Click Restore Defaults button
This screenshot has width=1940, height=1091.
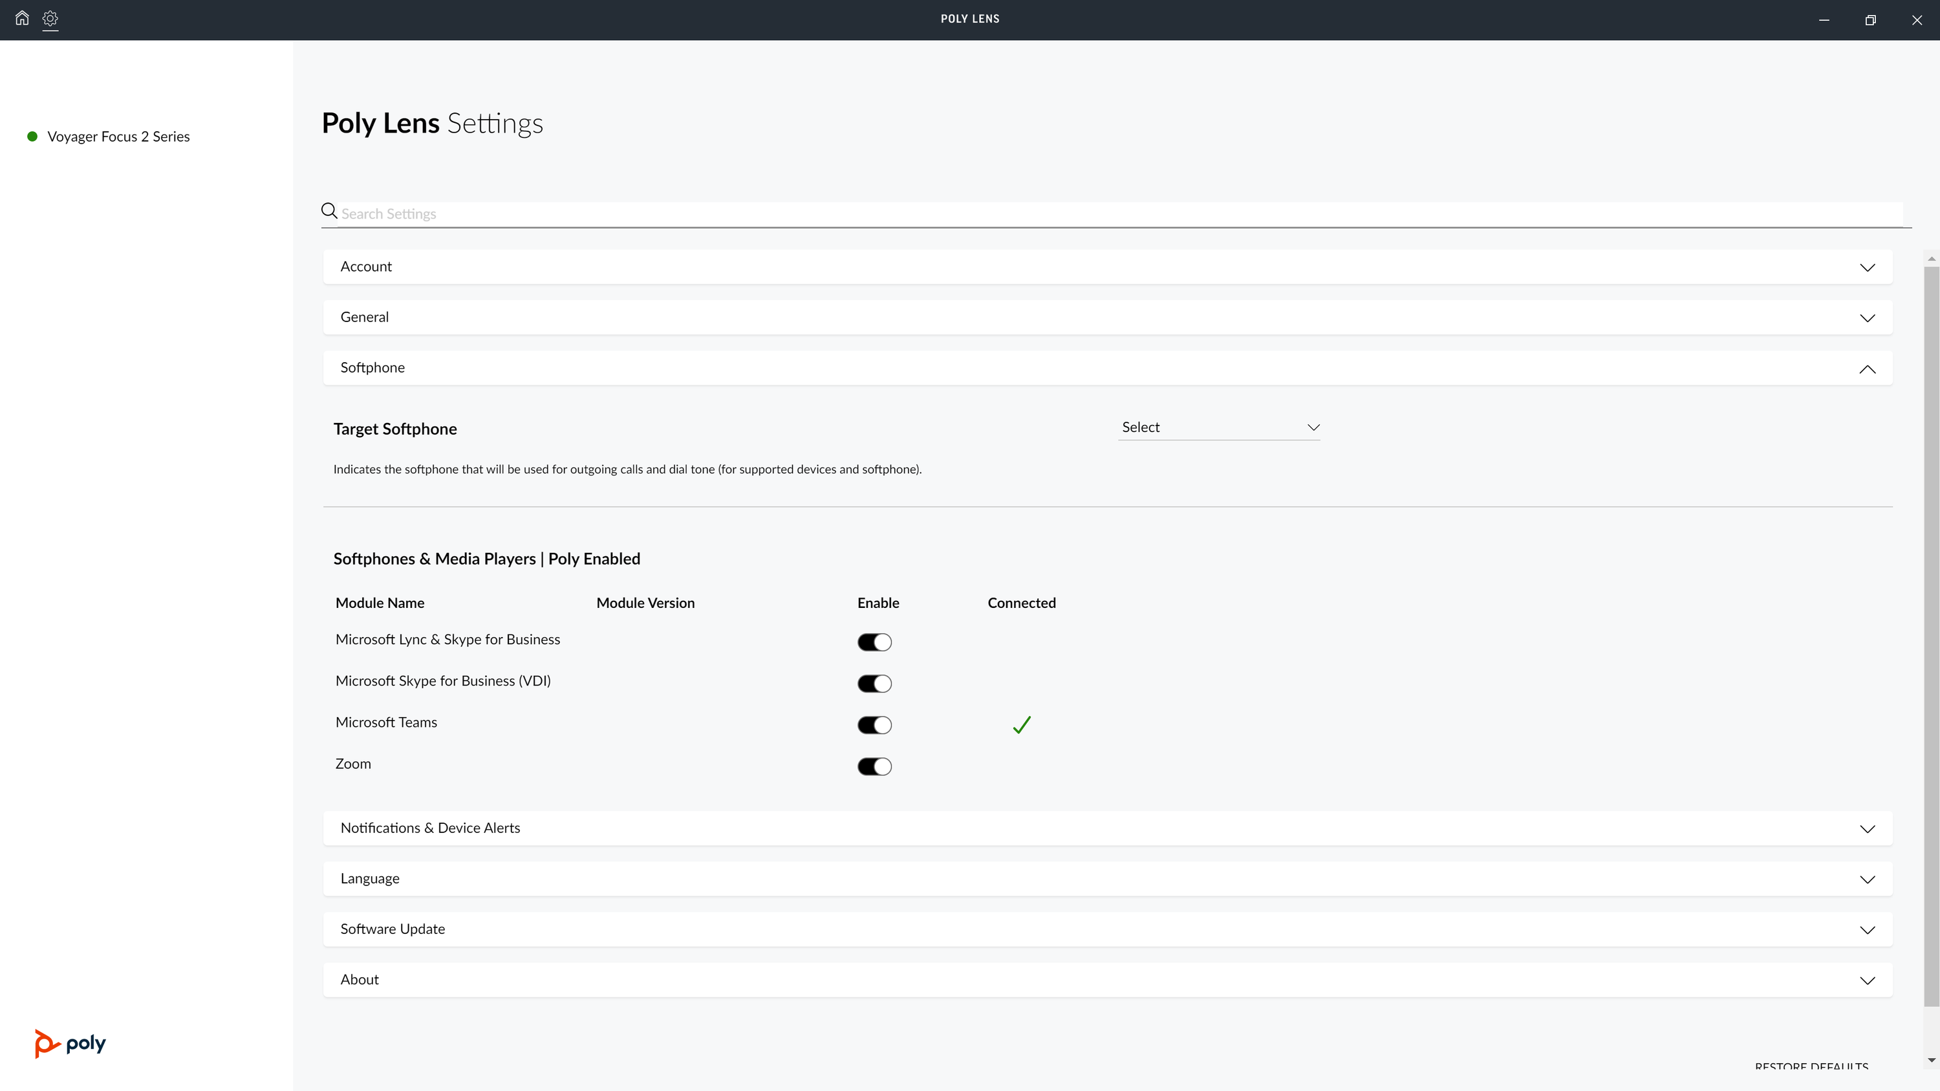click(1811, 1067)
